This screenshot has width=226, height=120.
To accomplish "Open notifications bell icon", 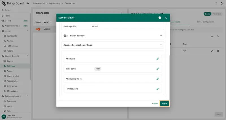I will point(221,3).
